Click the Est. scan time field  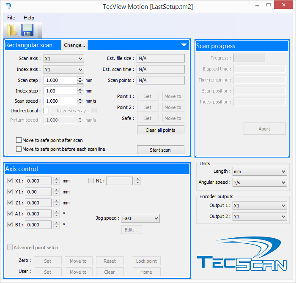pos(160,69)
